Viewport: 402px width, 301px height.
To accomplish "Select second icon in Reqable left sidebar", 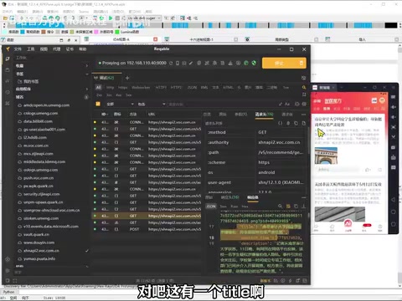I will 8,70.
